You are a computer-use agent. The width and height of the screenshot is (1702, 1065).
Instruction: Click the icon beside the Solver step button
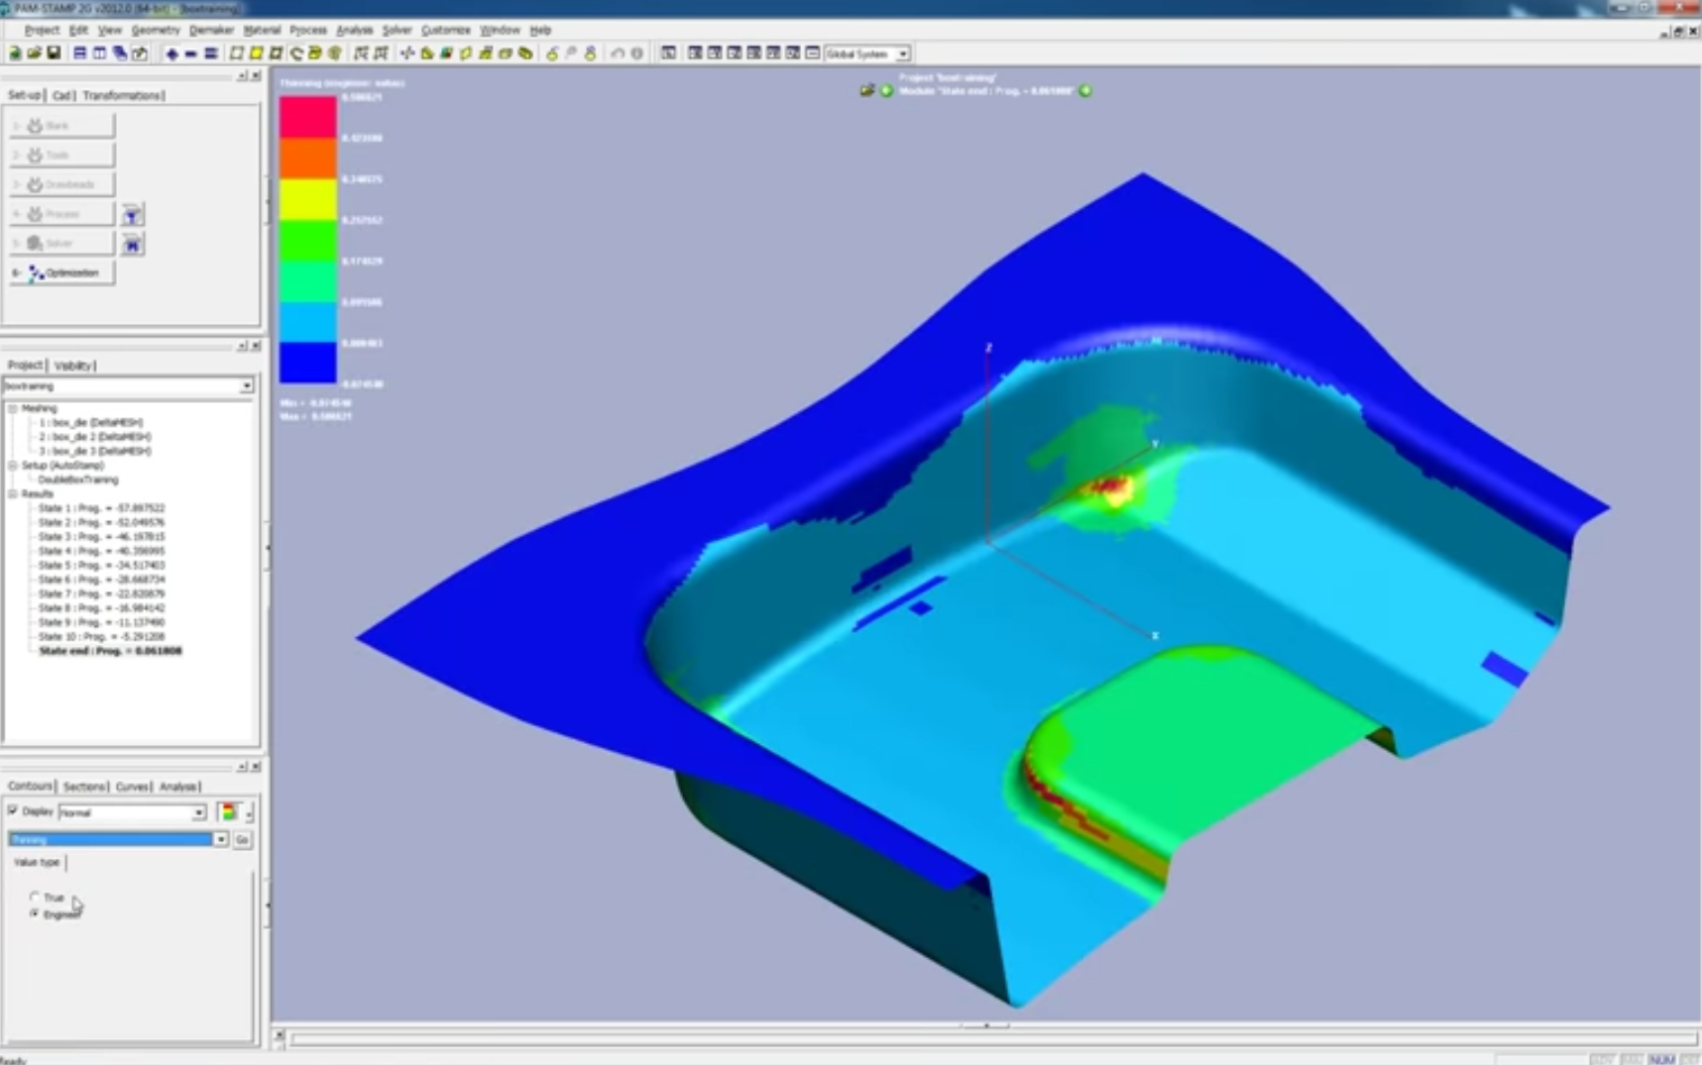coord(132,244)
